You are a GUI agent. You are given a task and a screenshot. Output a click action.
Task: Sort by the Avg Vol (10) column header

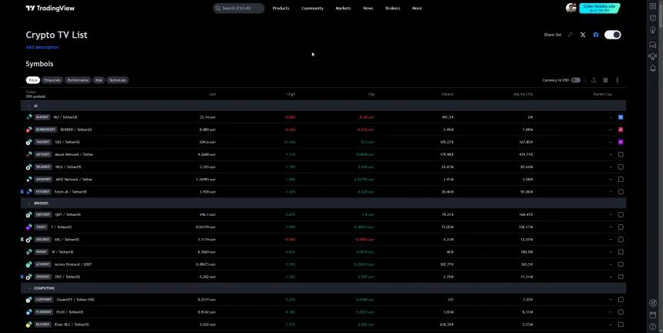(x=523, y=94)
